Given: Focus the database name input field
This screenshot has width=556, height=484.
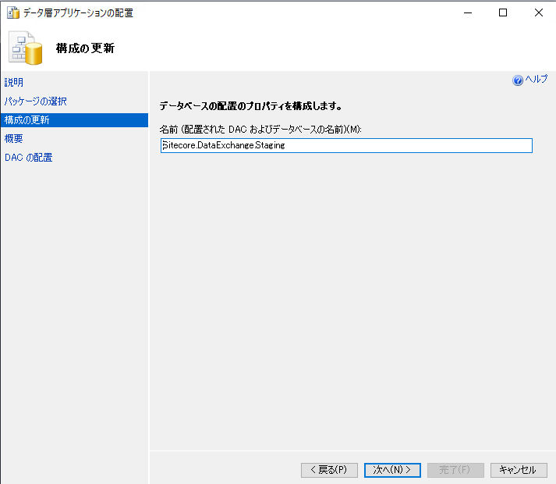Looking at the screenshot, I should [x=346, y=146].
